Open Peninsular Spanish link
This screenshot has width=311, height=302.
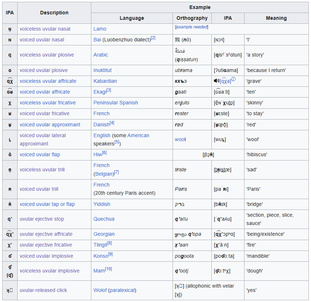click(x=116, y=103)
